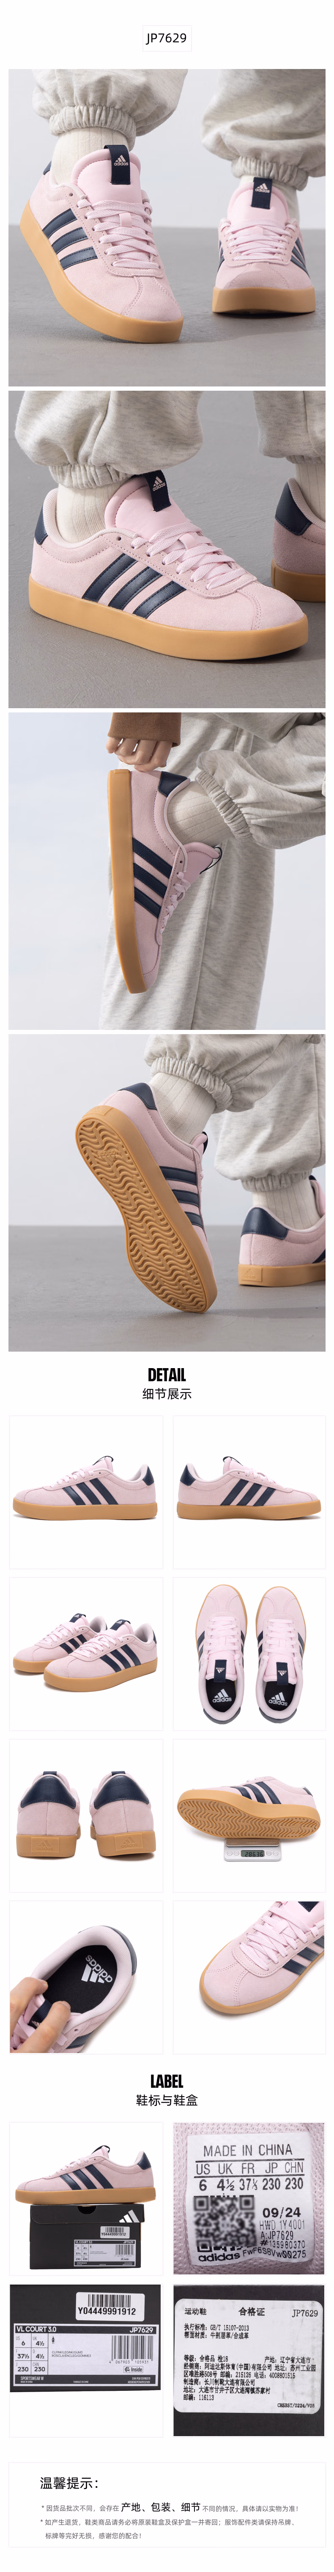Click the JP7629 product code heading
The height and width of the screenshot is (2572, 334).
click(167, 38)
